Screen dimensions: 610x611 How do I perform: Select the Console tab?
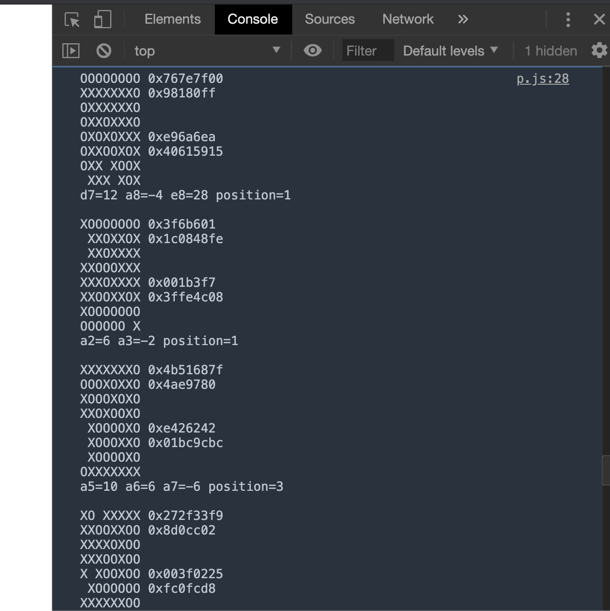click(x=253, y=19)
